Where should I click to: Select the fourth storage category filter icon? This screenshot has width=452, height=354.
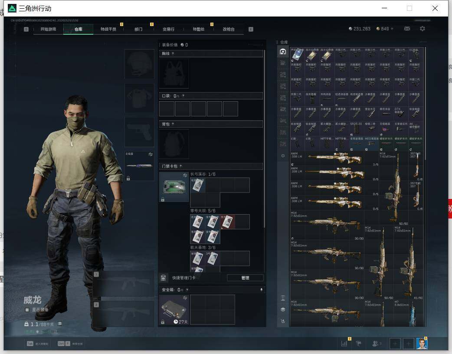coord(283,86)
